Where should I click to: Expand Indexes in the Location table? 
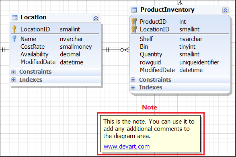pos(14,80)
